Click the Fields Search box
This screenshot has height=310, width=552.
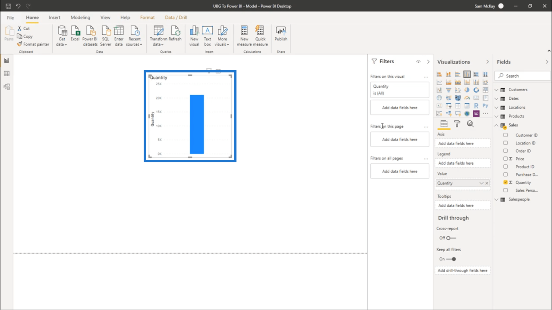click(522, 76)
